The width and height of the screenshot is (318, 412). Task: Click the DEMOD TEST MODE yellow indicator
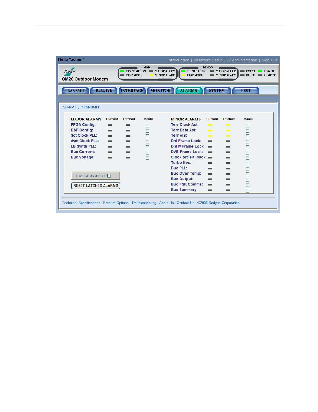point(183,75)
